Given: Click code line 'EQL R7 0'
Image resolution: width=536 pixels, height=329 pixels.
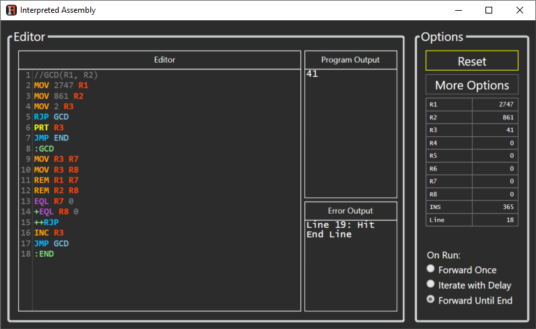Looking at the screenshot, I should (54, 202).
